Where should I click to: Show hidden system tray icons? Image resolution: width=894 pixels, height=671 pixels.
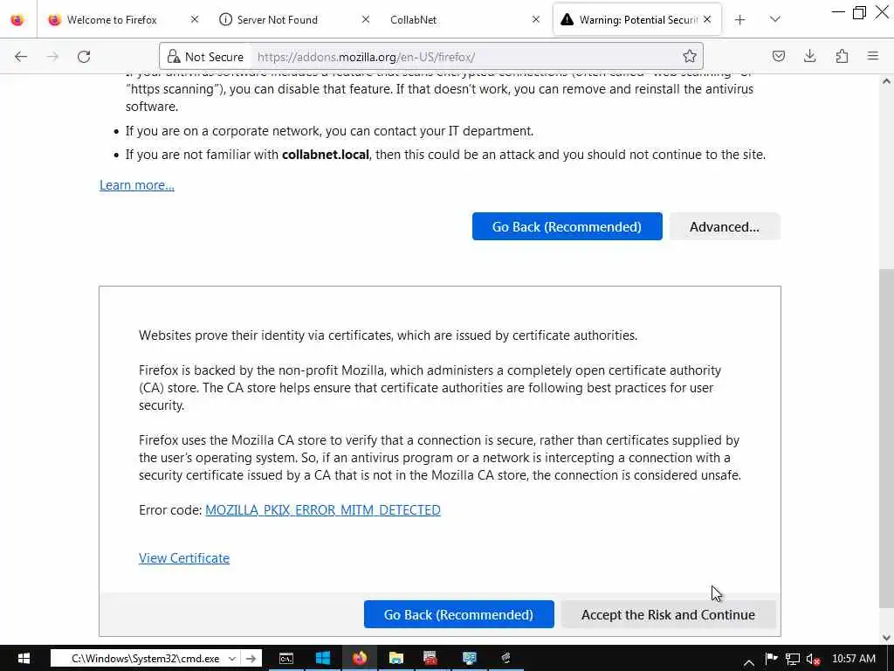pos(748,662)
